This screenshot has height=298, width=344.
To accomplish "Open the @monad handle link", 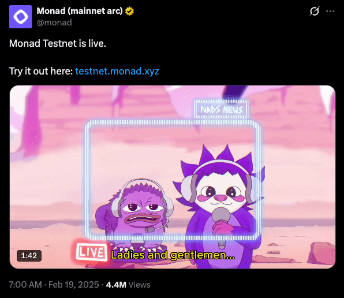I will (x=54, y=23).
